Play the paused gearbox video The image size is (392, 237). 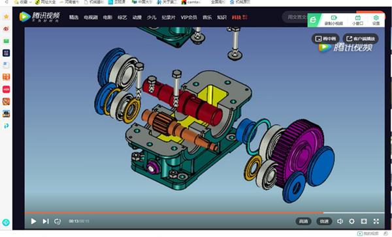coord(33,221)
